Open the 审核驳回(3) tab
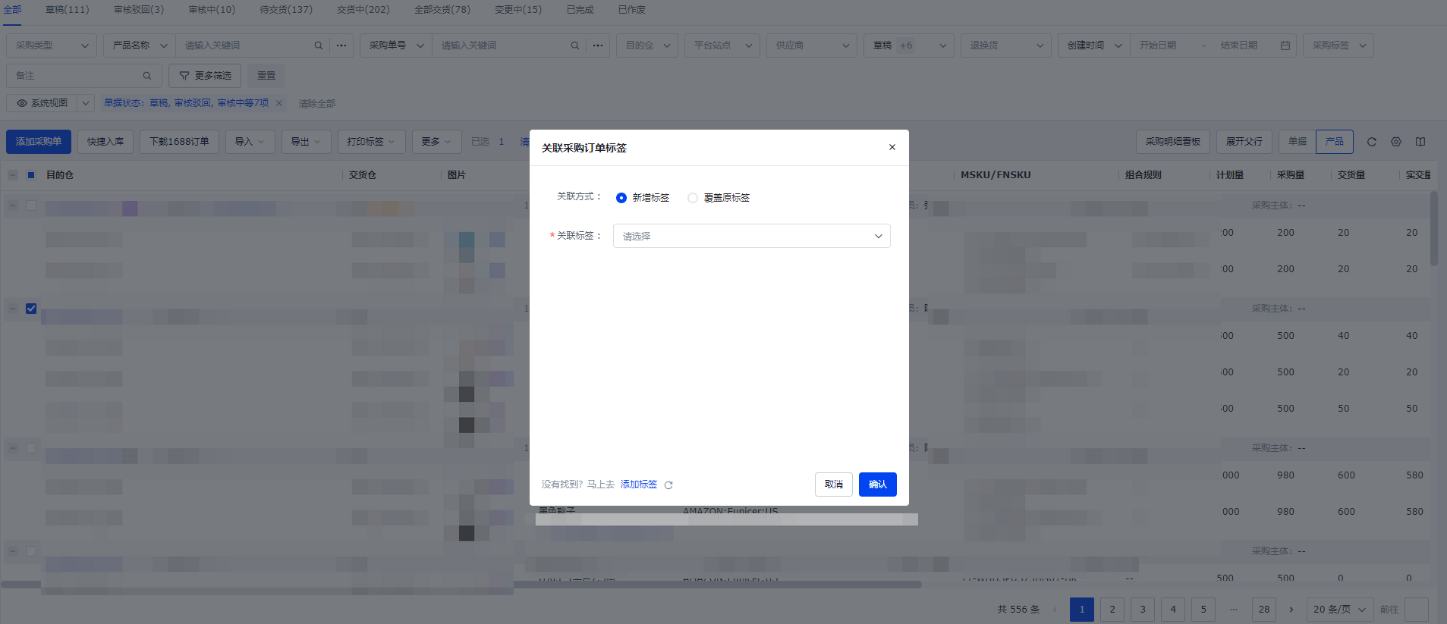This screenshot has height=624, width=1447. tap(139, 10)
